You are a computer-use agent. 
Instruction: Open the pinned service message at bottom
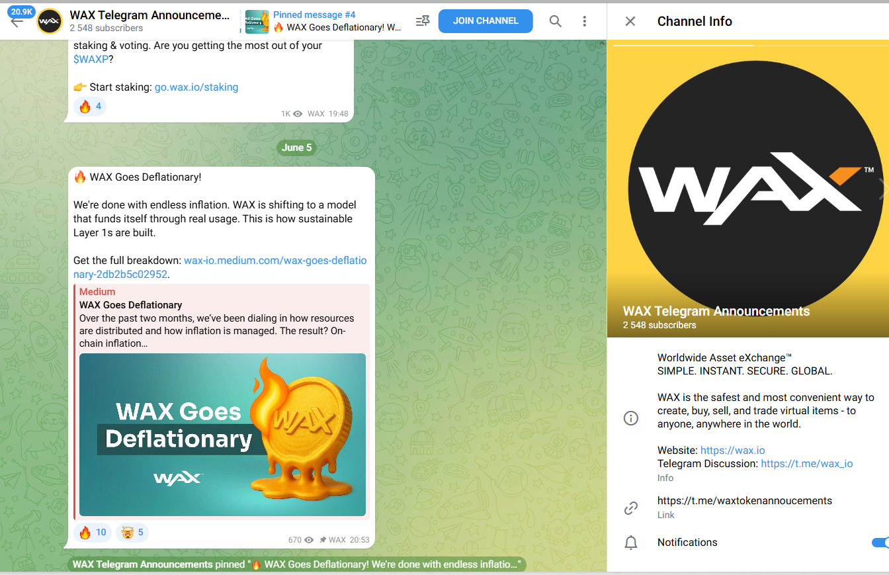tap(297, 564)
